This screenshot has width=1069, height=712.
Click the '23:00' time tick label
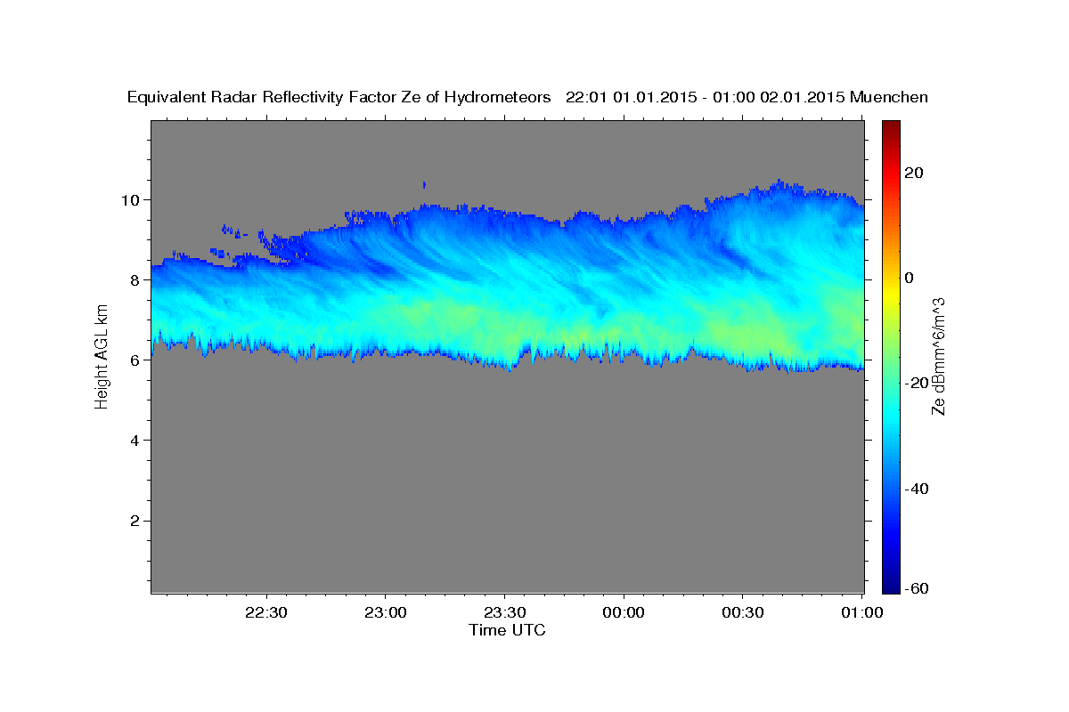click(386, 613)
